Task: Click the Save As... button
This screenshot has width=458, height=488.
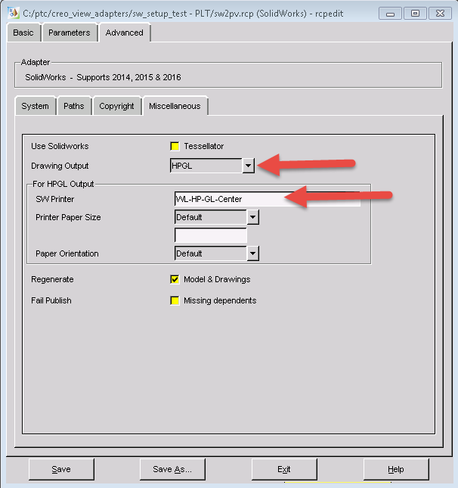Action: click(x=172, y=469)
